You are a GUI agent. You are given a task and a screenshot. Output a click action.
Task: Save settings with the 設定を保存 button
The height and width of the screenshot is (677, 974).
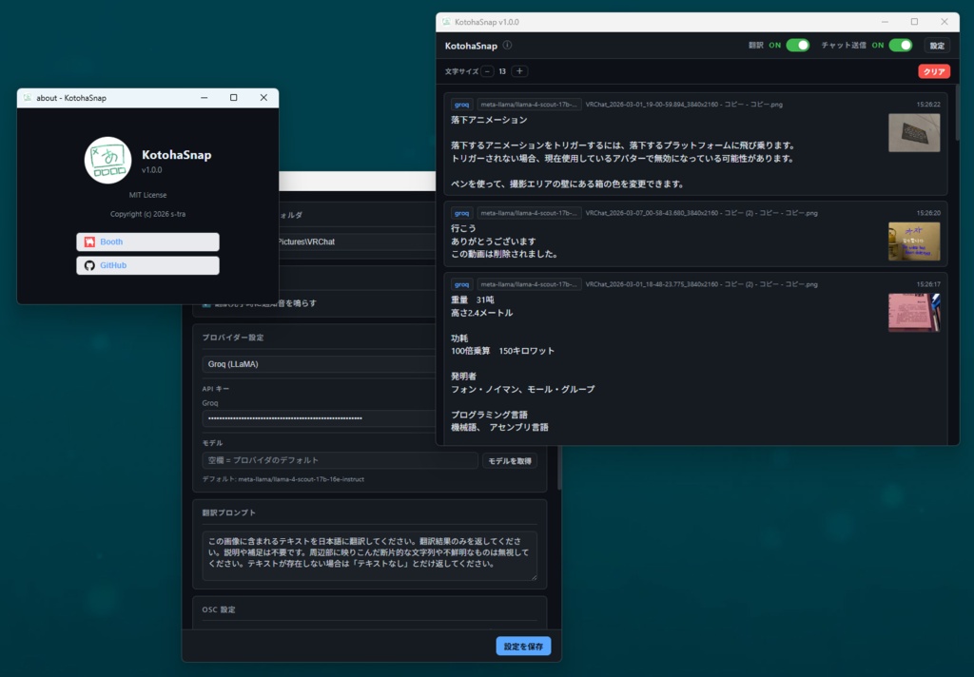coord(522,646)
